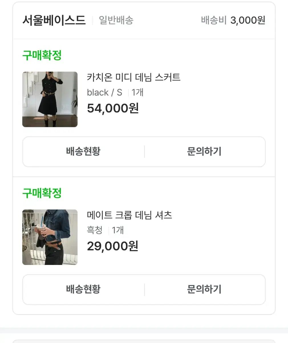The height and width of the screenshot is (343, 288).
Task: Check 배송현황 for the denim shirt
Action: tap(83, 289)
